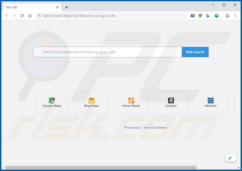Image resolution: width=242 pixels, height=171 pixels.
Task: Click the scrollbar left arrow
Action: [x=3, y=168]
